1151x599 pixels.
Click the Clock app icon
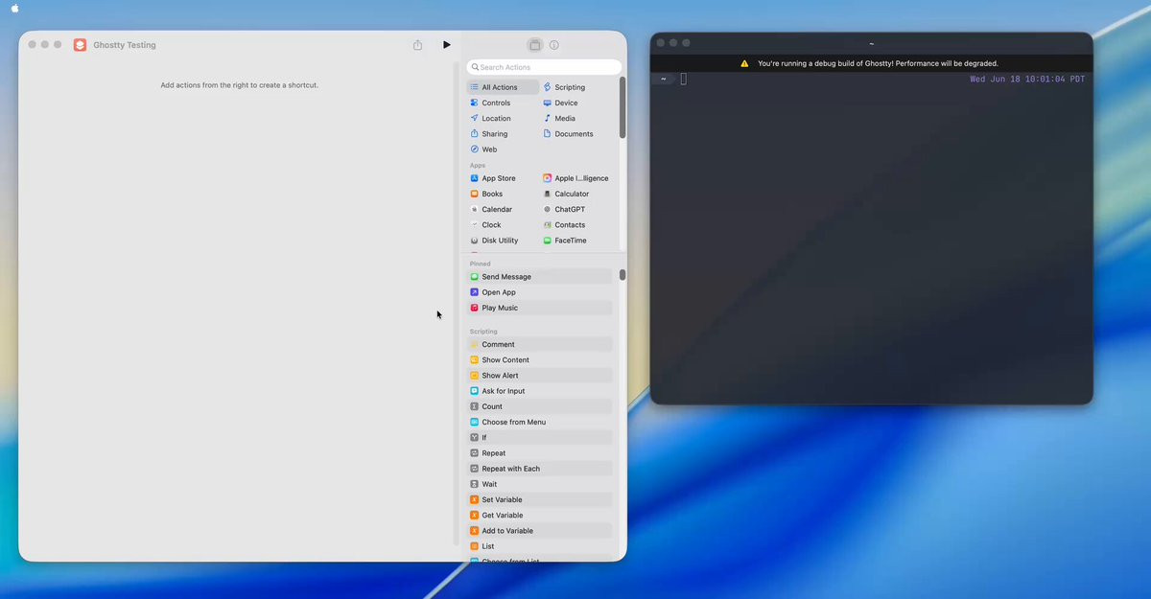474,225
